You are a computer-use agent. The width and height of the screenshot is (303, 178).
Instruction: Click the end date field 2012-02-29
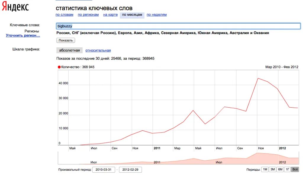[x=130, y=170]
